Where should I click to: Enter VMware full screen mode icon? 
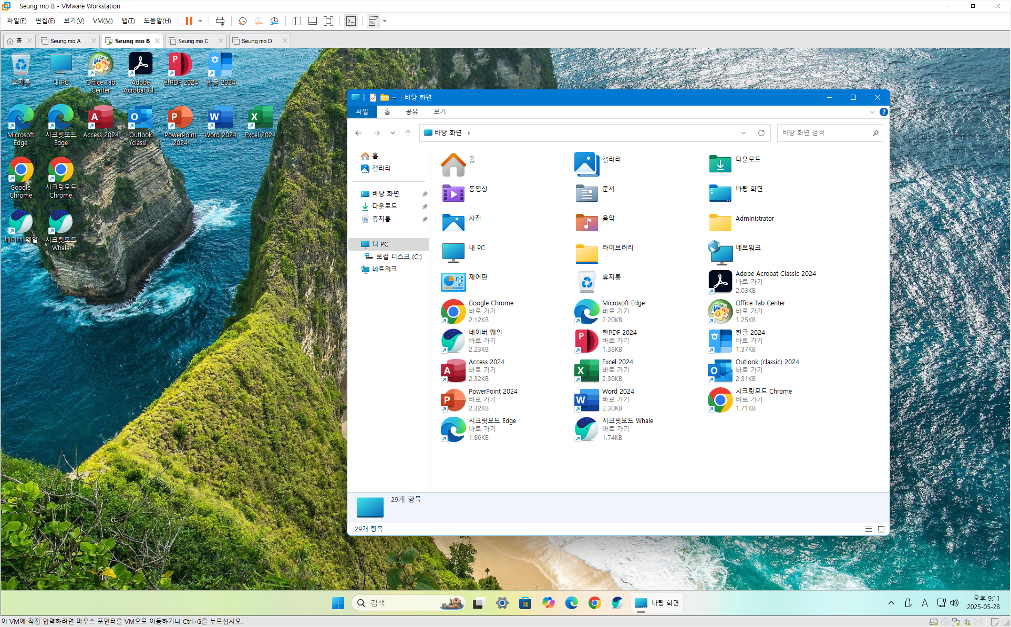pyautogui.click(x=328, y=21)
